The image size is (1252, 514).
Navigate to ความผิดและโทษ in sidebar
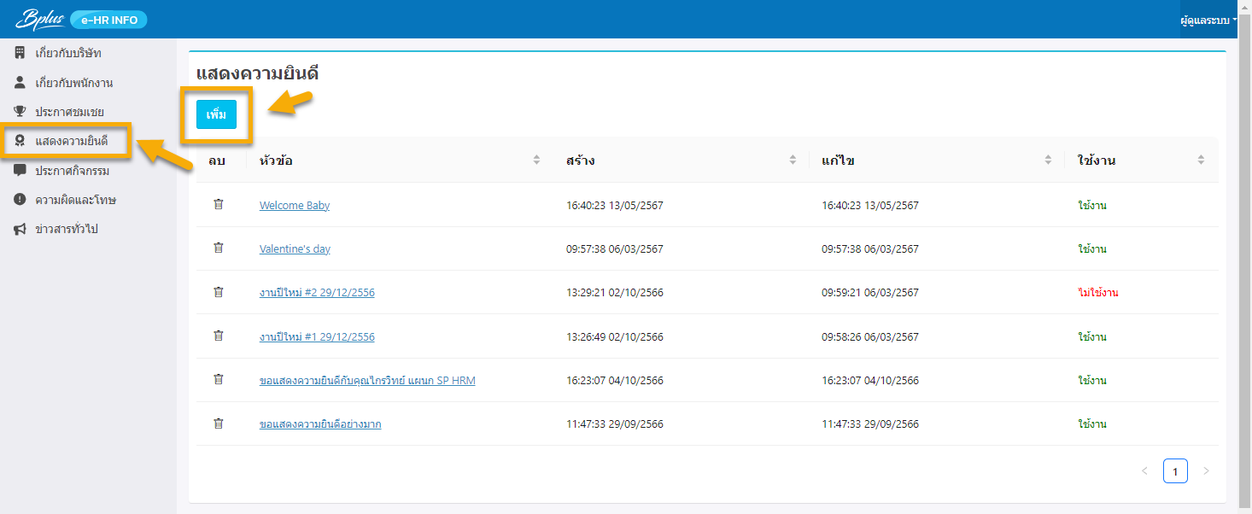(75, 200)
